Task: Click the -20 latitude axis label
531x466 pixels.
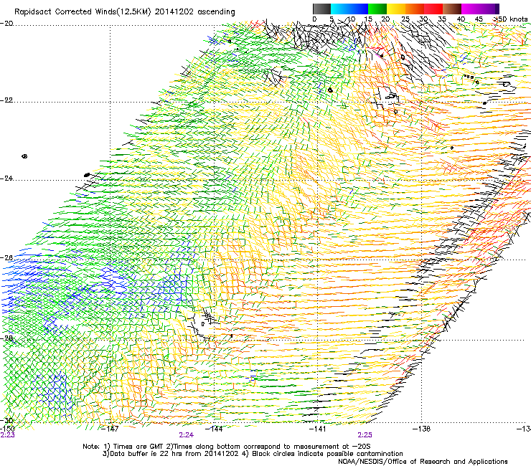Action: click(x=6, y=24)
